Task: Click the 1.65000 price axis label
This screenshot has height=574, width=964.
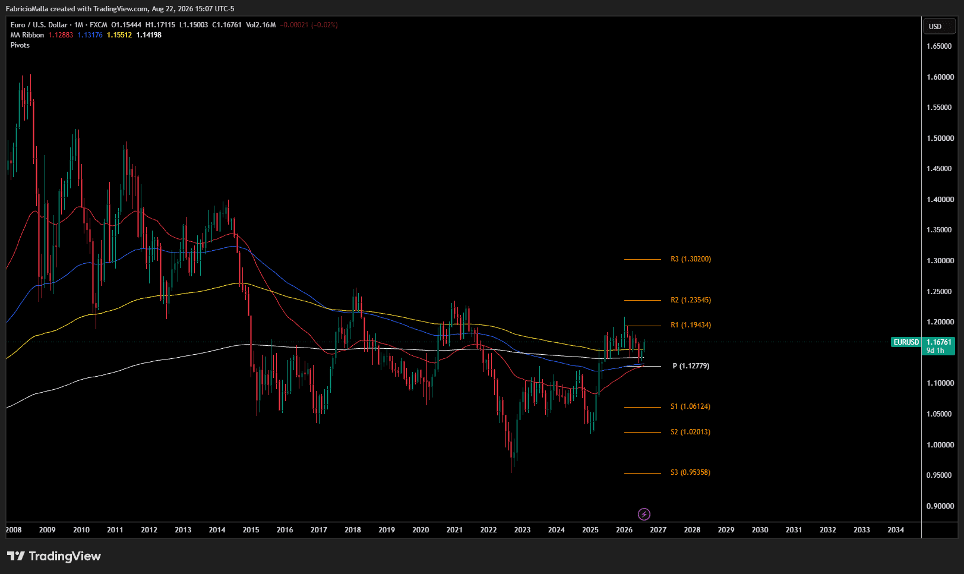Action: [x=940, y=46]
